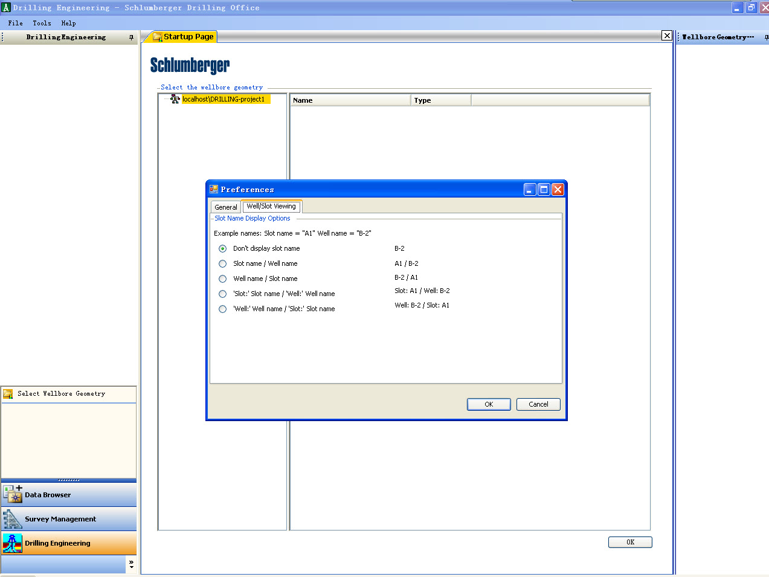Confirm Preferences with the OK button
The image size is (769, 577).
tap(489, 404)
